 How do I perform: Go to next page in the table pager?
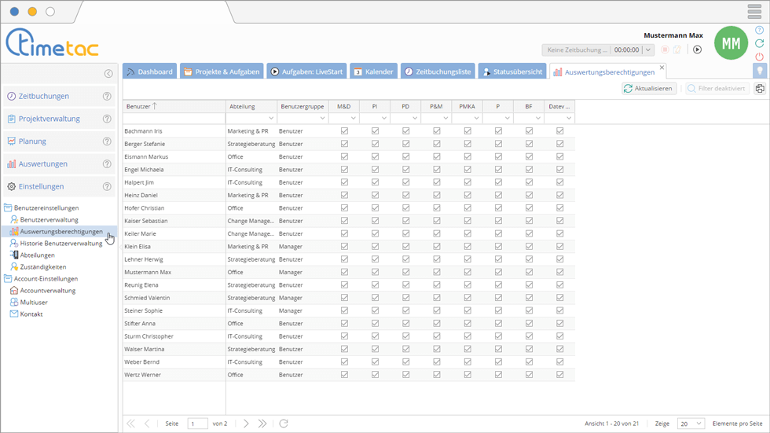point(246,424)
